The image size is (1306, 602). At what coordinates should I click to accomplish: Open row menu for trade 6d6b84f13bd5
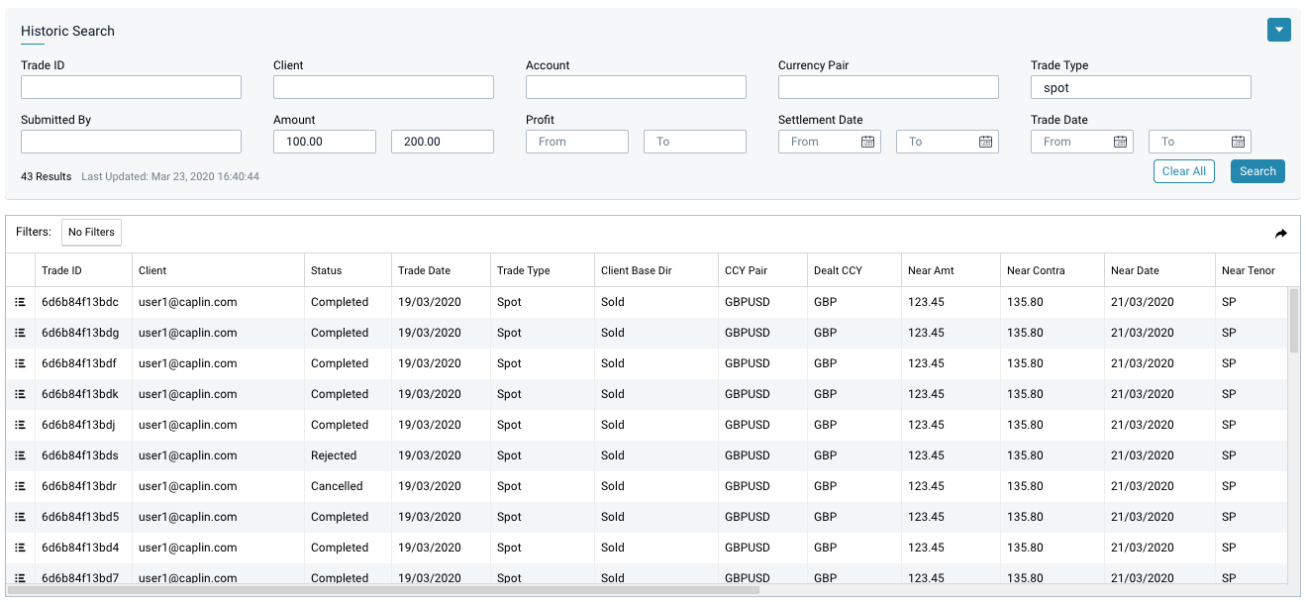tap(20, 517)
